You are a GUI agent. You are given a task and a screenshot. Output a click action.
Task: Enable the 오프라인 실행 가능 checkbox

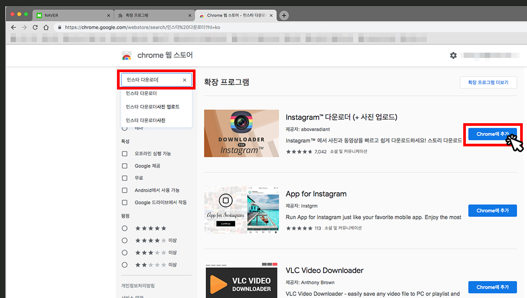click(125, 154)
